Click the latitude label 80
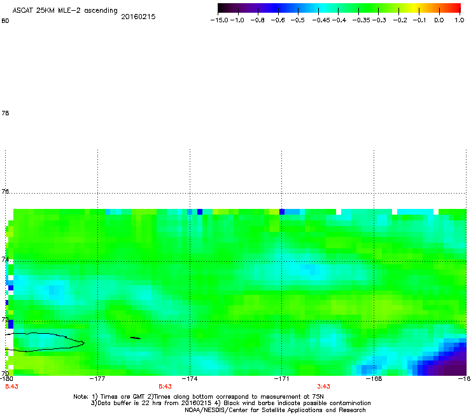 click(x=5, y=21)
